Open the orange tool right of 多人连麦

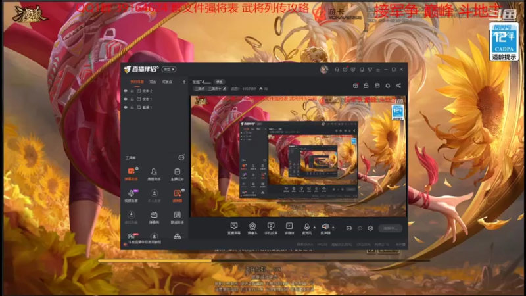click(177, 195)
